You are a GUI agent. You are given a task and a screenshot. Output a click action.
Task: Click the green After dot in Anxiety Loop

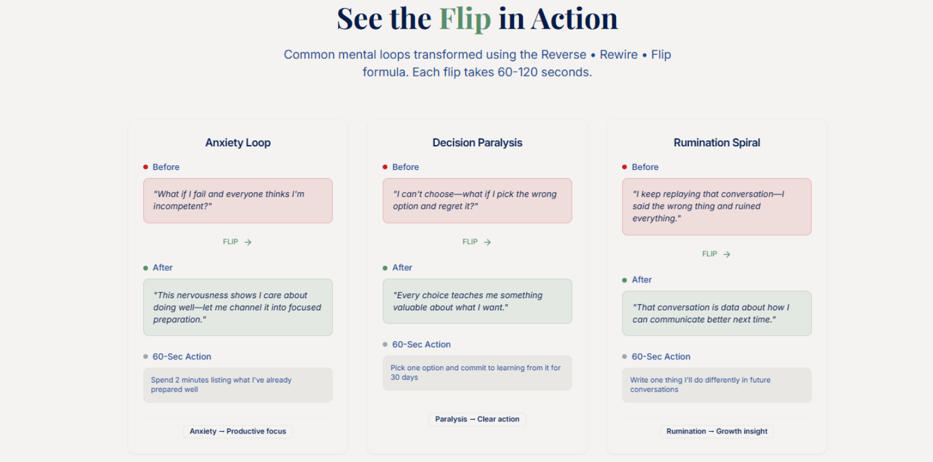[x=146, y=268]
